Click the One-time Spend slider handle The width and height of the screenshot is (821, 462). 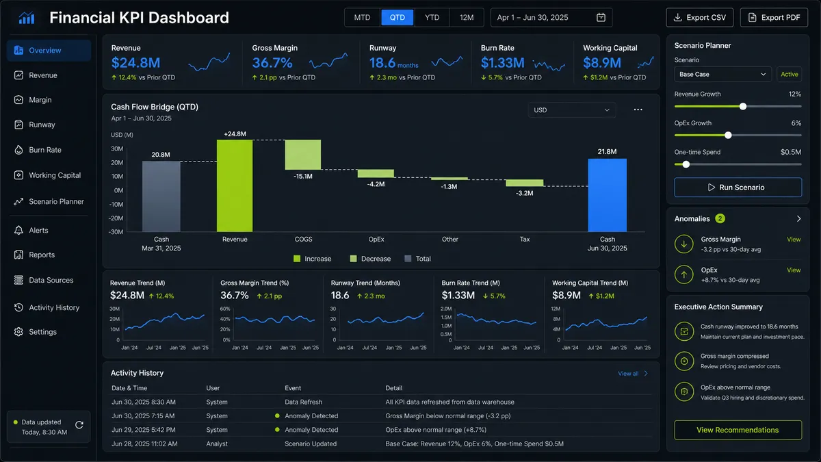point(686,164)
